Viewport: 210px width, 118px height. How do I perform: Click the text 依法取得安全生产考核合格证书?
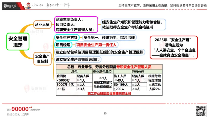[x=128, y=27]
